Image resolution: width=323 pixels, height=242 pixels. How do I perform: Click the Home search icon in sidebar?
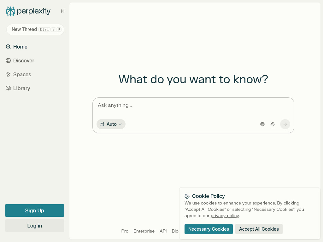tap(8, 47)
